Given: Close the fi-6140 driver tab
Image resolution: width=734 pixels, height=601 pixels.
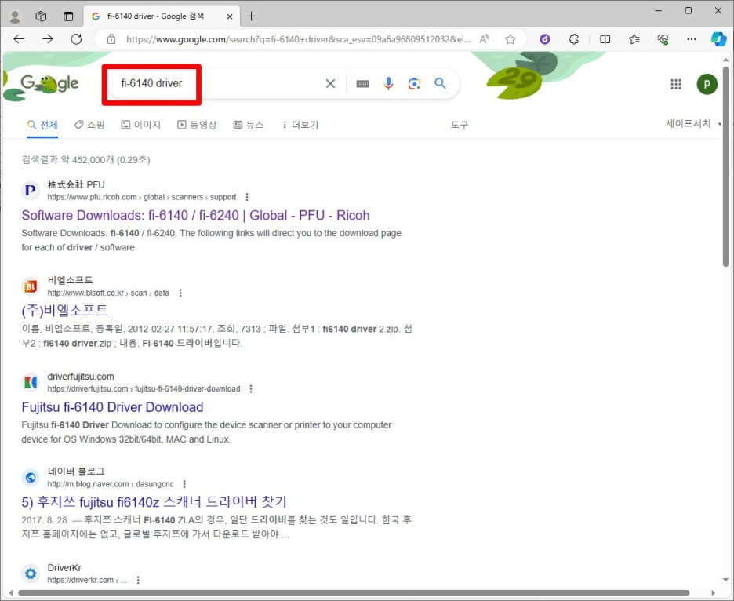Looking at the screenshot, I should pyautogui.click(x=230, y=16).
